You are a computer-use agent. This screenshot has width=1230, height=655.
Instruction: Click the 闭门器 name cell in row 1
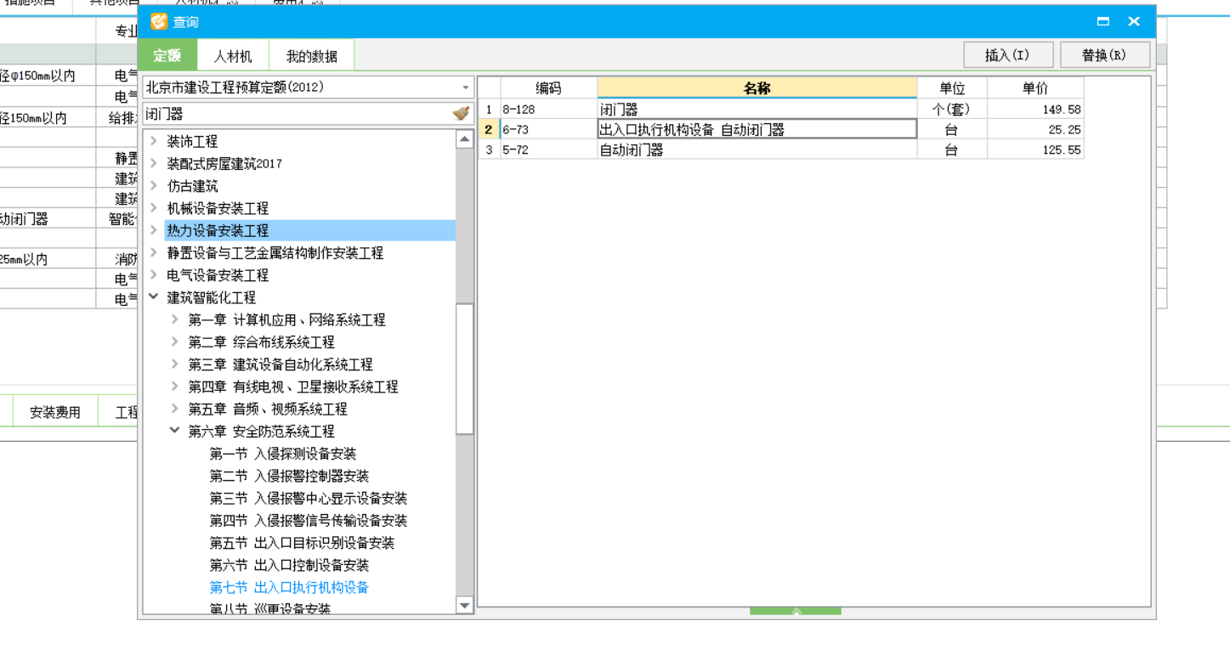point(757,110)
